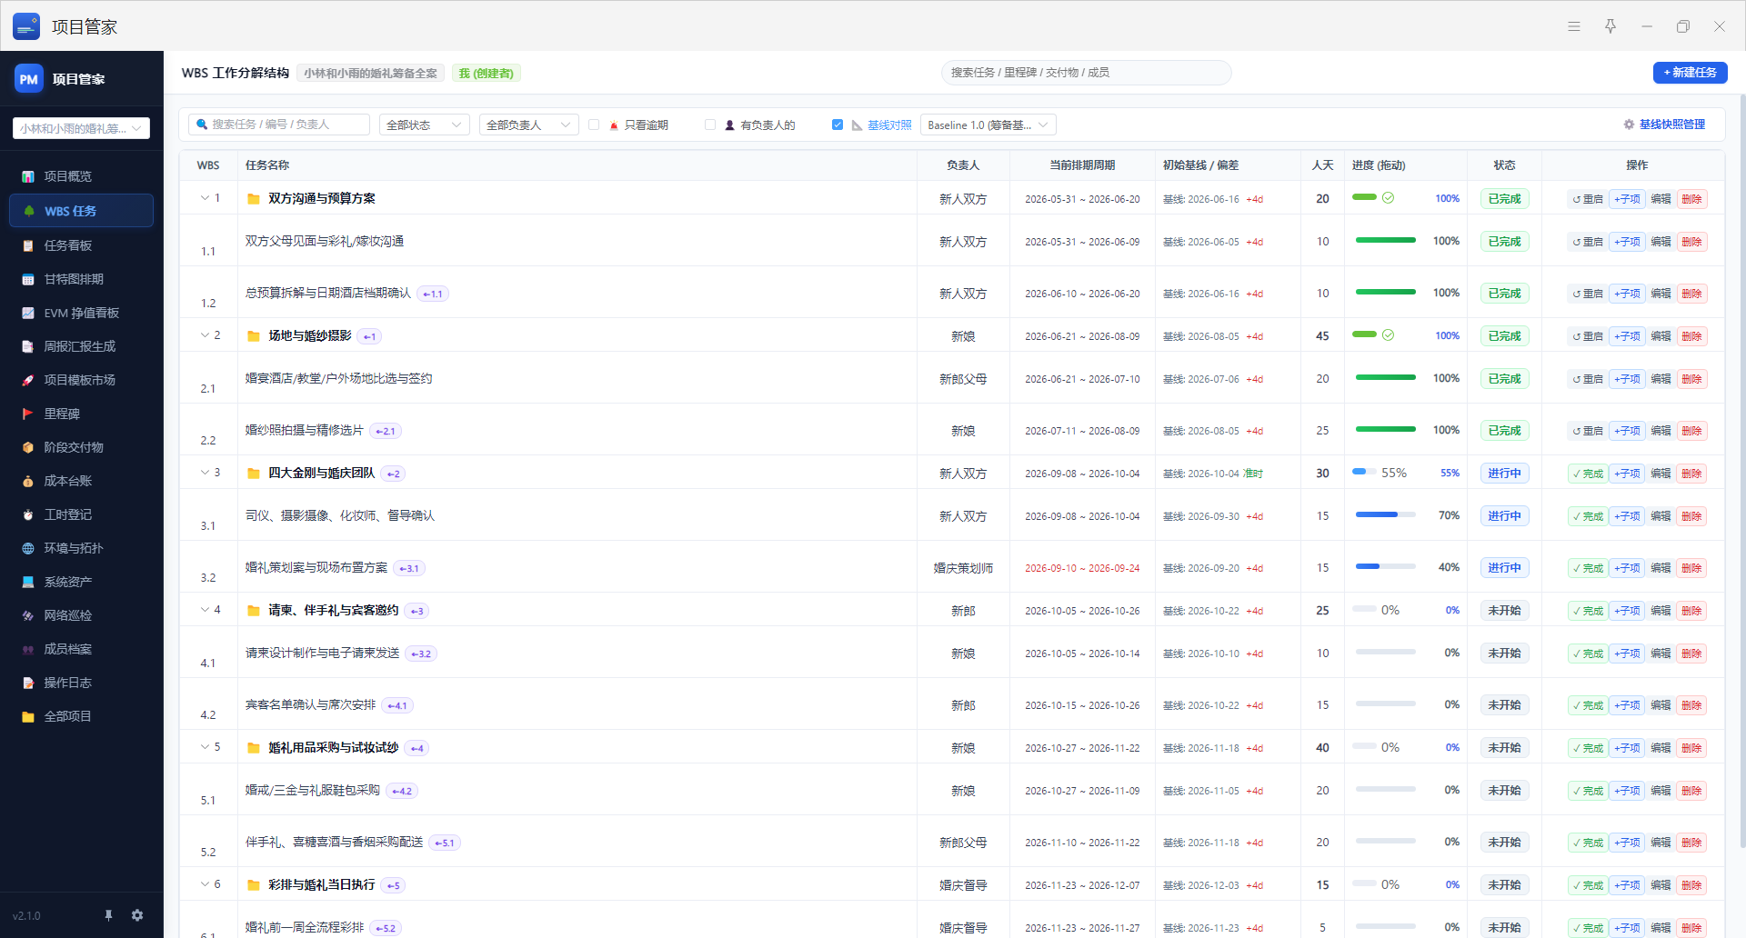Open the hamburger menu in the title bar
This screenshot has height=938, width=1746.
point(1573,26)
